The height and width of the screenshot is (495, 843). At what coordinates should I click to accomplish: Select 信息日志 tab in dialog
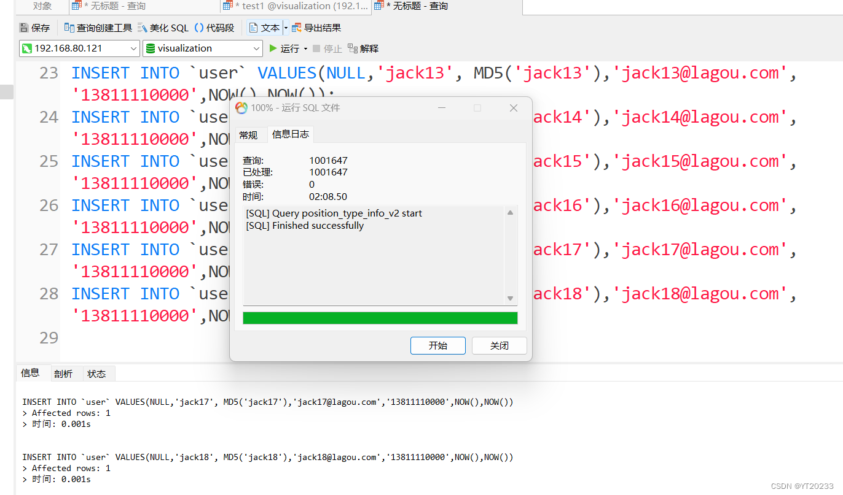click(x=291, y=134)
